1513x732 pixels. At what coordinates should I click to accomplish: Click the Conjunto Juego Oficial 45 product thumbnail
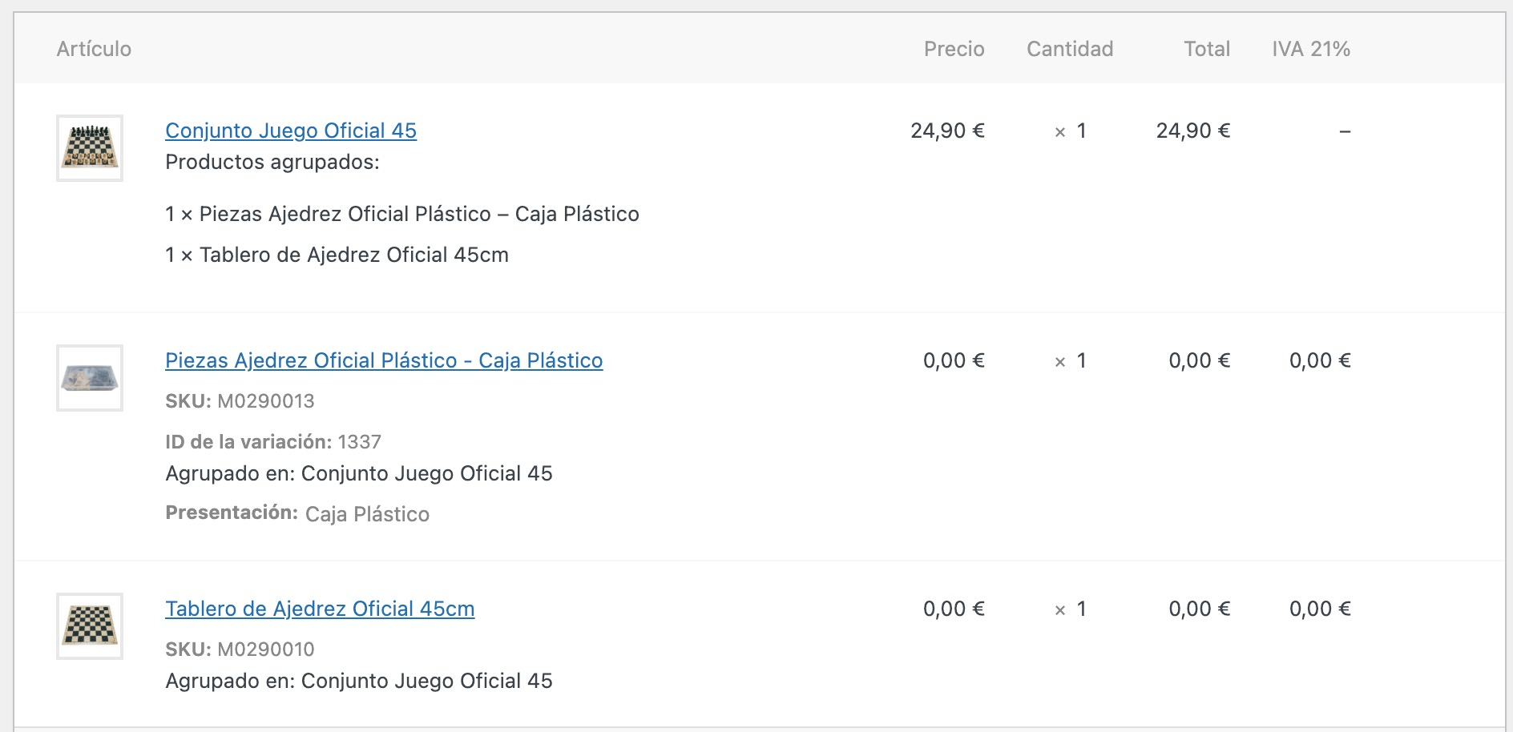[x=90, y=148]
